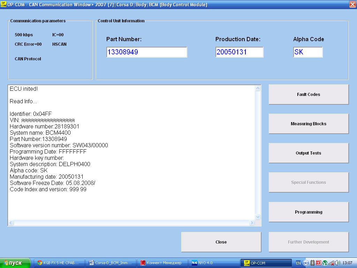
Task: Click 'Code Index and version: 999 99'
Action: (x=48, y=189)
